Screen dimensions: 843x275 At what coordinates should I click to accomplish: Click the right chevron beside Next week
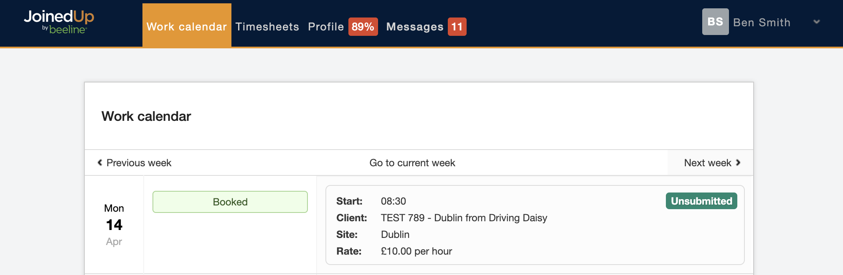(x=738, y=162)
